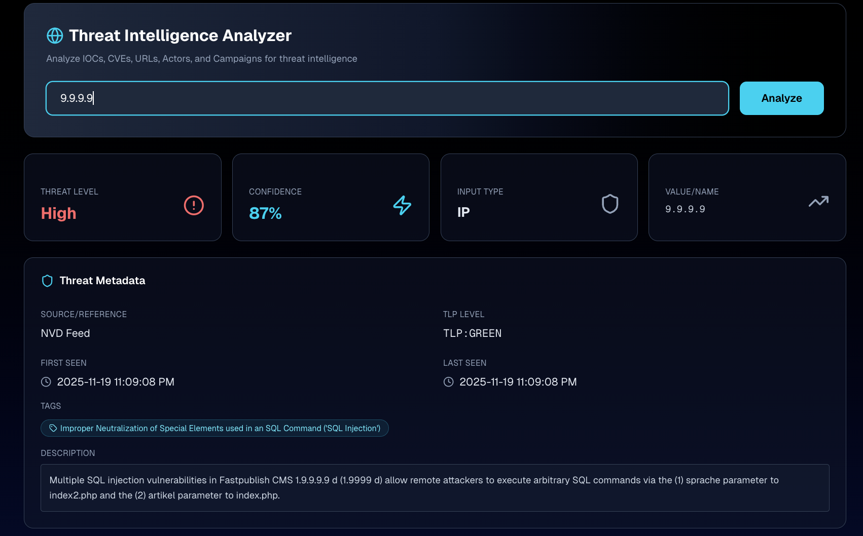
Task: Click the trending arrow icon on Value/Name card
Action: click(818, 201)
